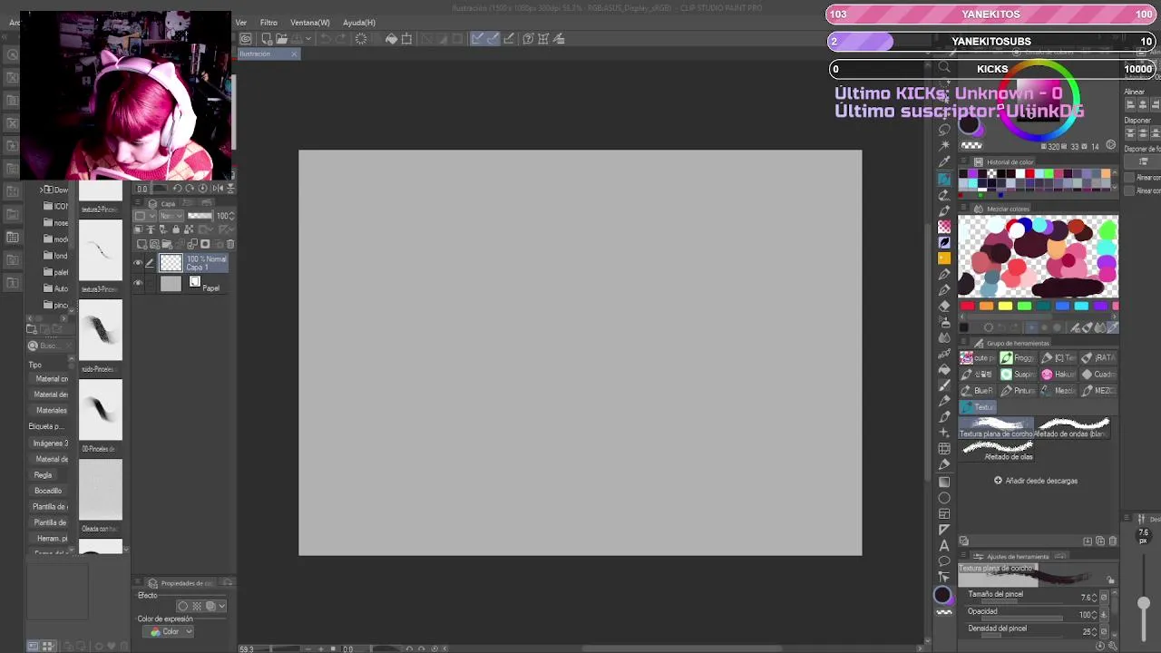Open the Efecto options dropdown arrow
The image size is (1161, 653).
[221, 606]
